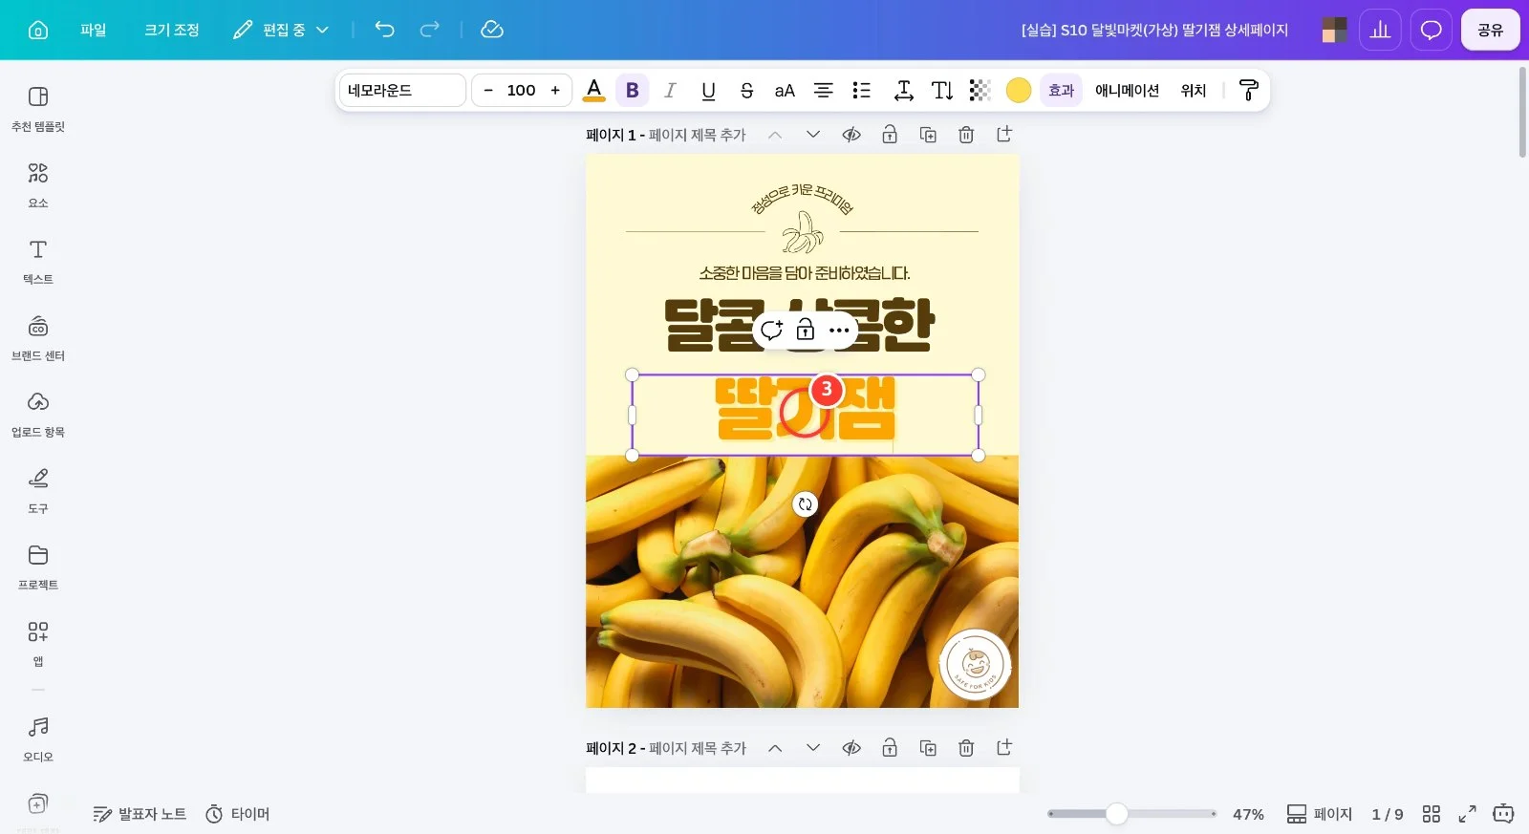This screenshot has height=834, width=1529.
Task: Lock the selected text element
Action: pyautogui.click(x=806, y=331)
